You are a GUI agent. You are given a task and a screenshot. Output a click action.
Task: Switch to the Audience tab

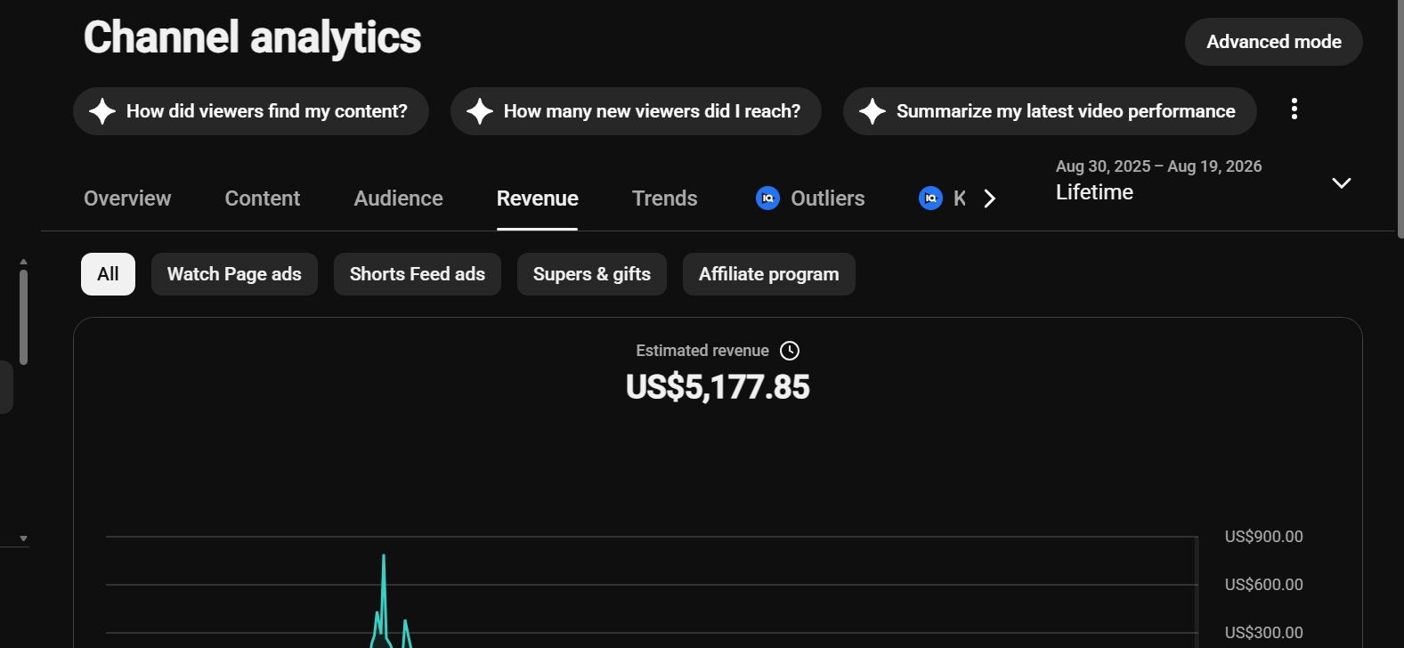point(398,198)
